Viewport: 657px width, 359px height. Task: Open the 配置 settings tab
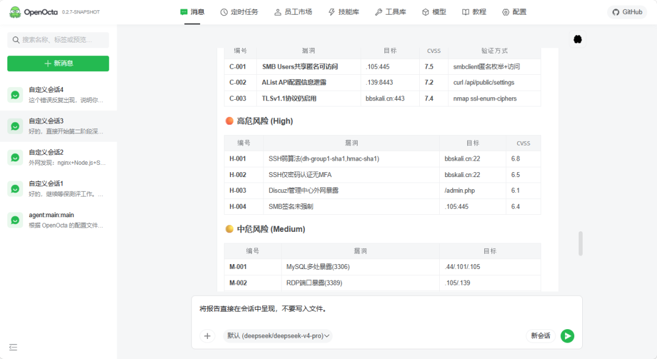pos(514,12)
